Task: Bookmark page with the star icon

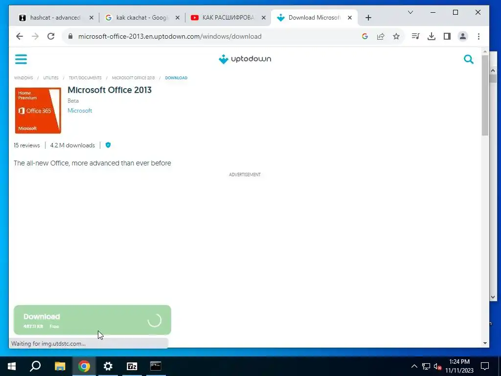Action: [x=396, y=36]
